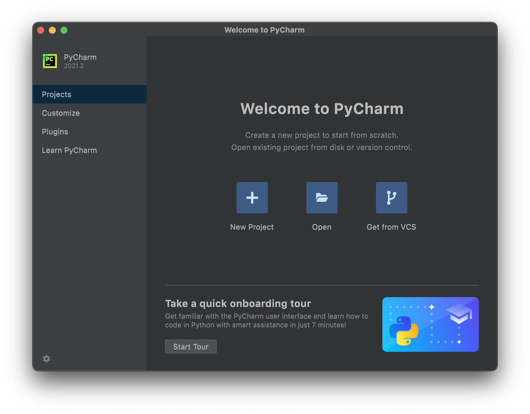This screenshot has width=530, height=414.
Task: Switch to the Customize tab
Action: point(89,113)
